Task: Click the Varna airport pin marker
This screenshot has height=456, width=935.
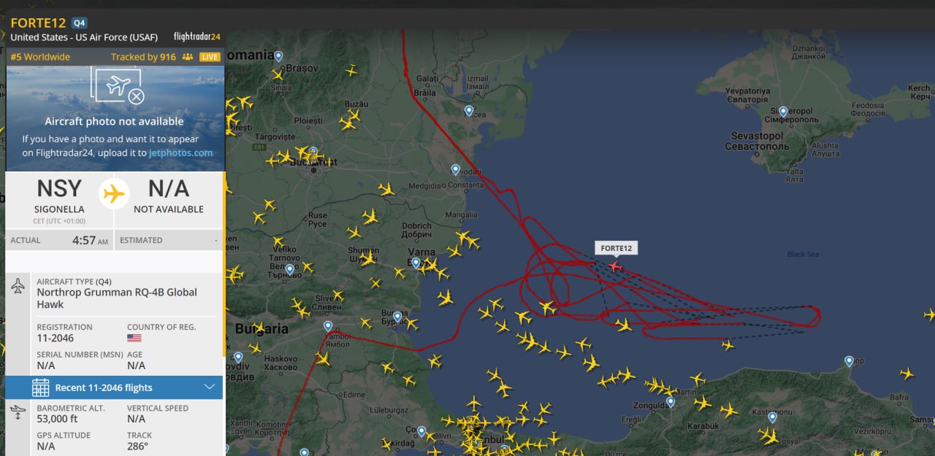Action: 416,263
